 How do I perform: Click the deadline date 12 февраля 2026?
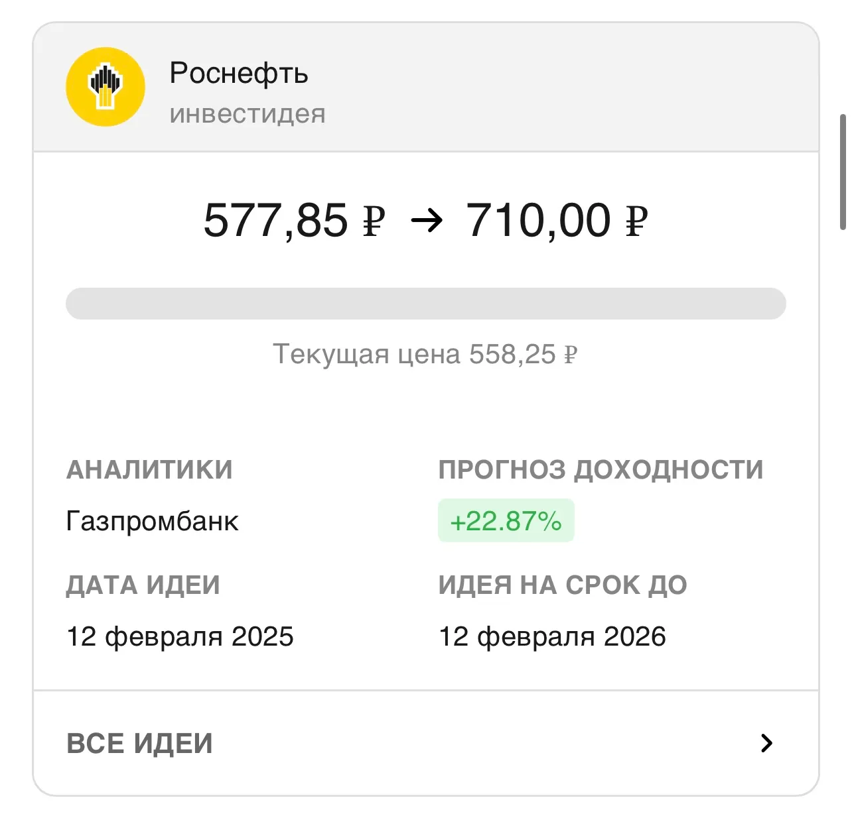coord(552,636)
